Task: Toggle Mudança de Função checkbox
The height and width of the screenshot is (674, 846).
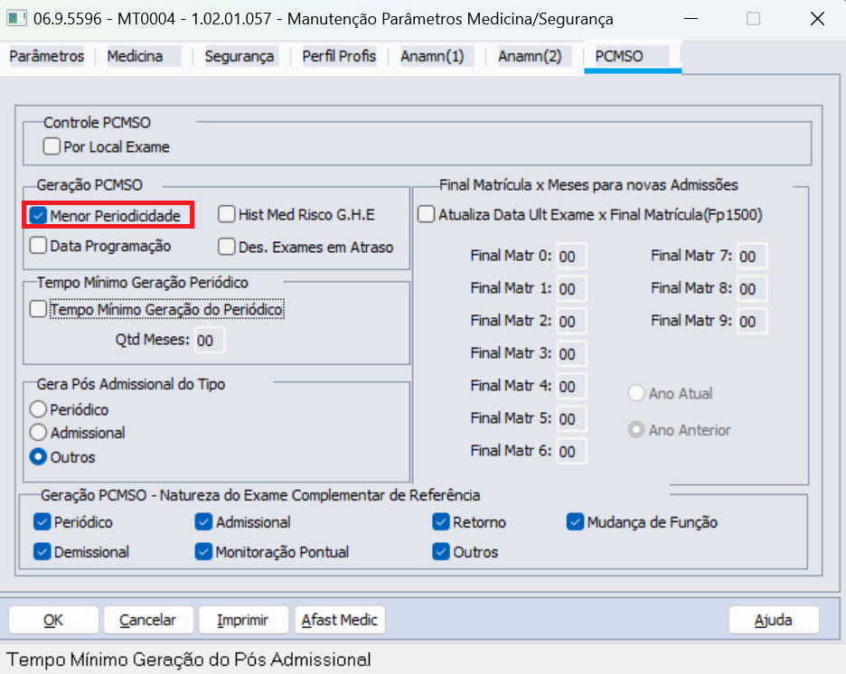Action: tap(575, 522)
